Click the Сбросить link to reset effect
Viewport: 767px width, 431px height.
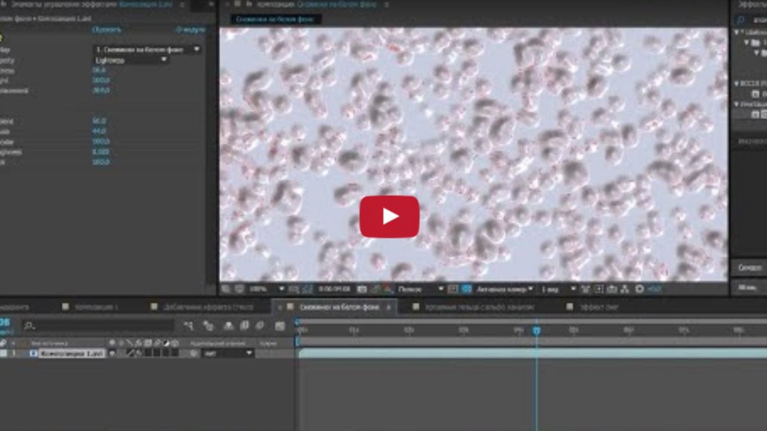pyautogui.click(x=107, y=29)
